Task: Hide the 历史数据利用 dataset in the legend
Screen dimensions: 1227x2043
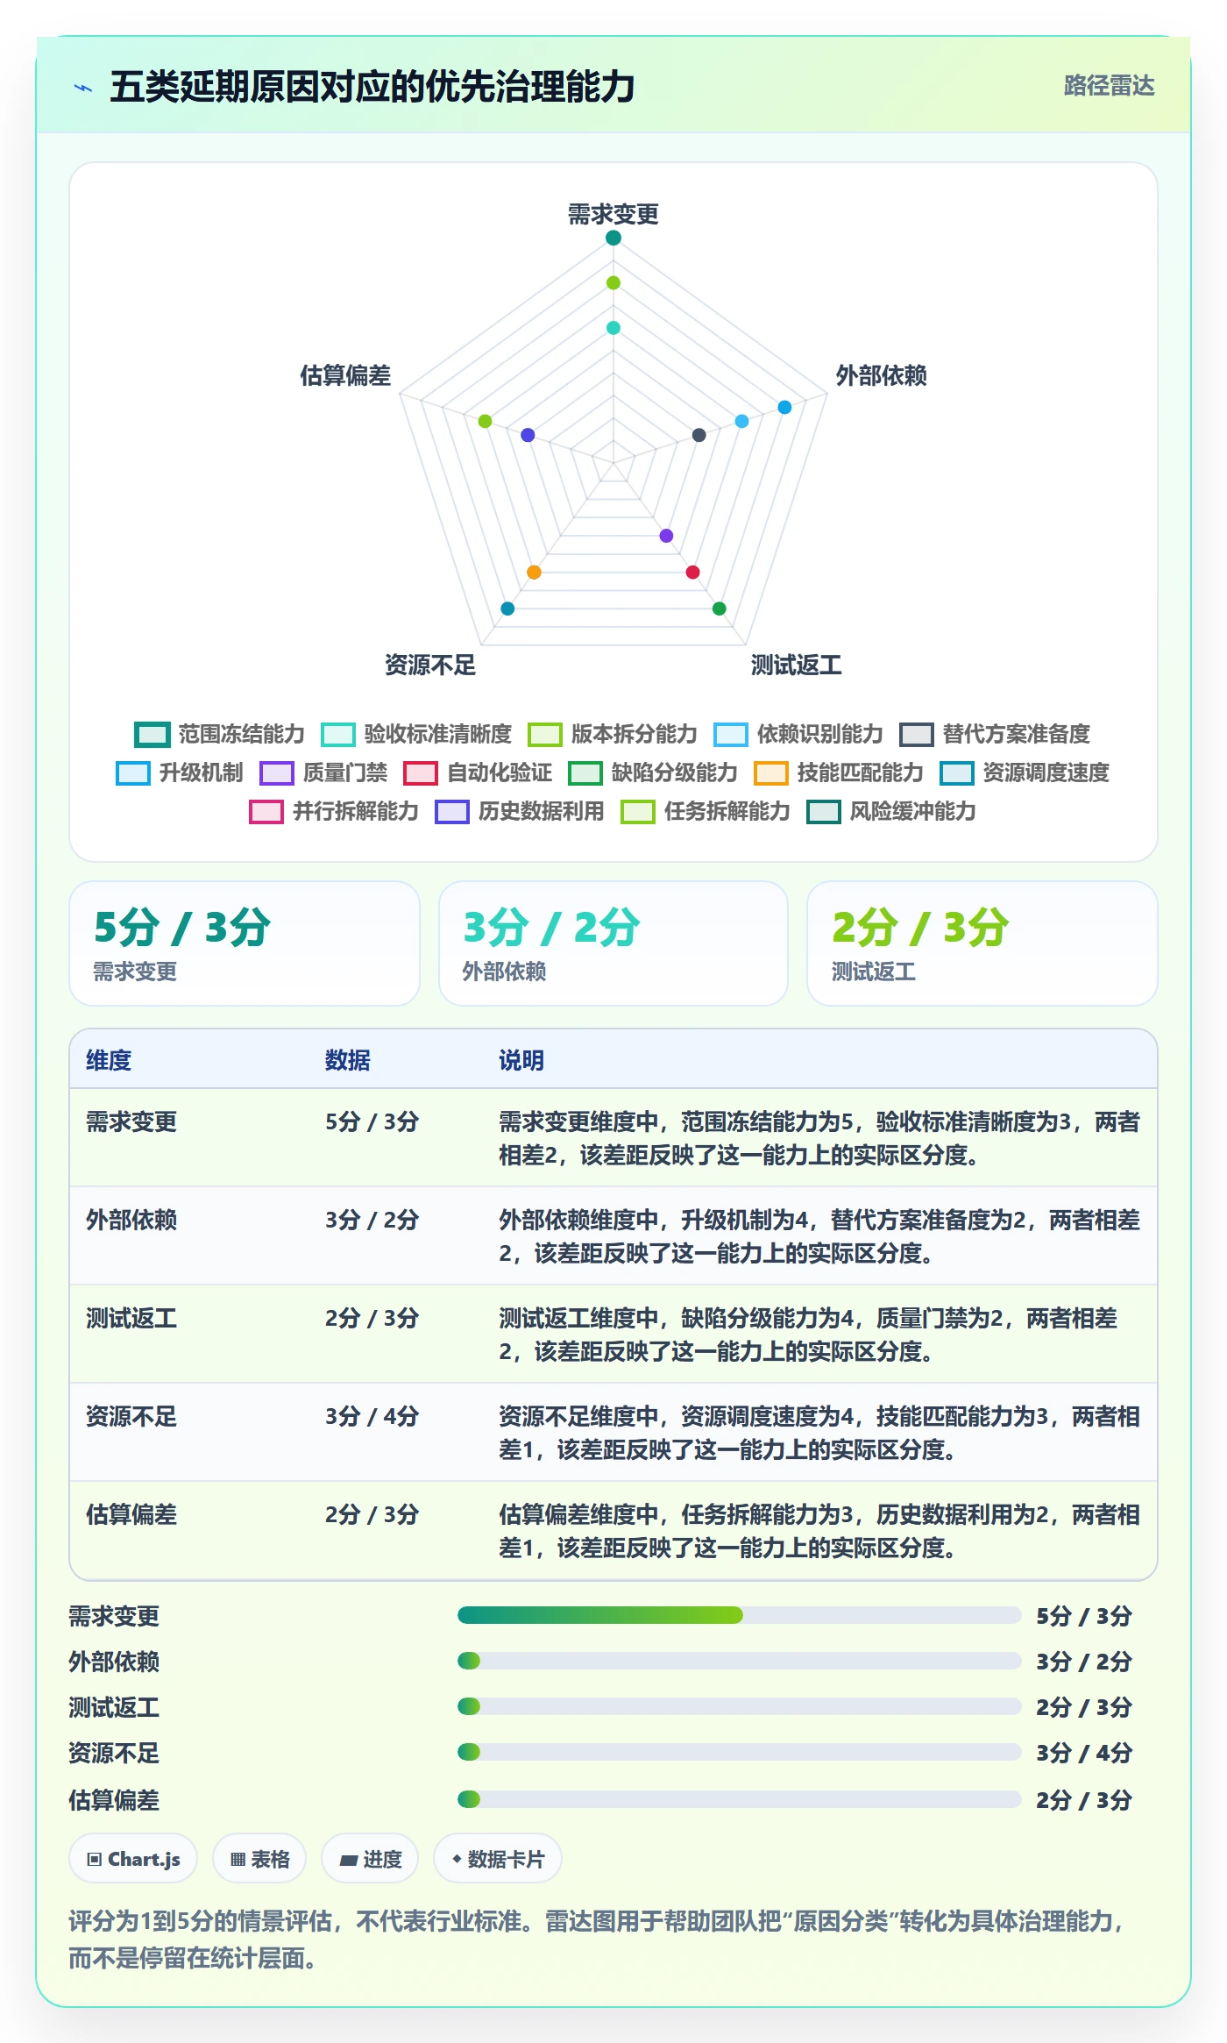Action: click(x=520, y=811)
